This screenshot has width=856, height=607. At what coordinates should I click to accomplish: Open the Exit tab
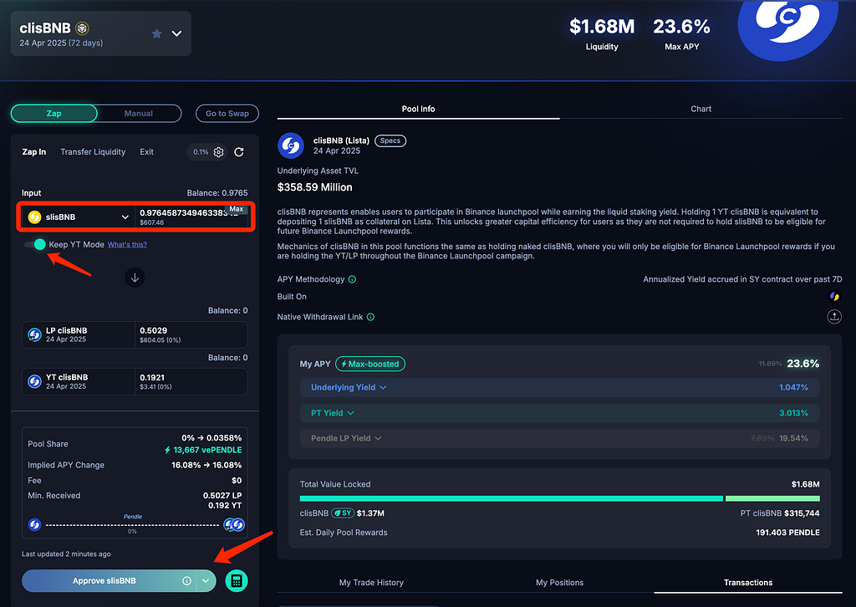(x=147, y=152)
